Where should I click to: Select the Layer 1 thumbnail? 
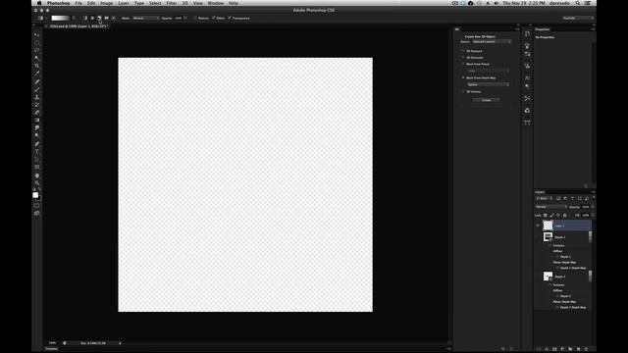(548, 226)
